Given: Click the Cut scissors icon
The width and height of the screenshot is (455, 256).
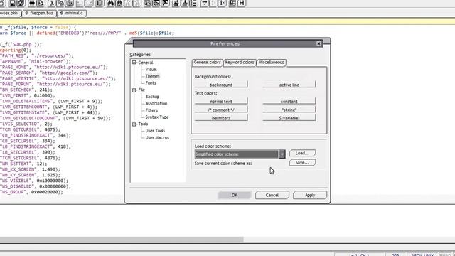Looking at the screenshot, I should 52,3.
